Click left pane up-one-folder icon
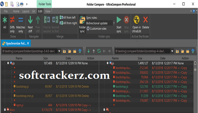Viewport: 198px width, 113px height. click(x=64, y=51)
